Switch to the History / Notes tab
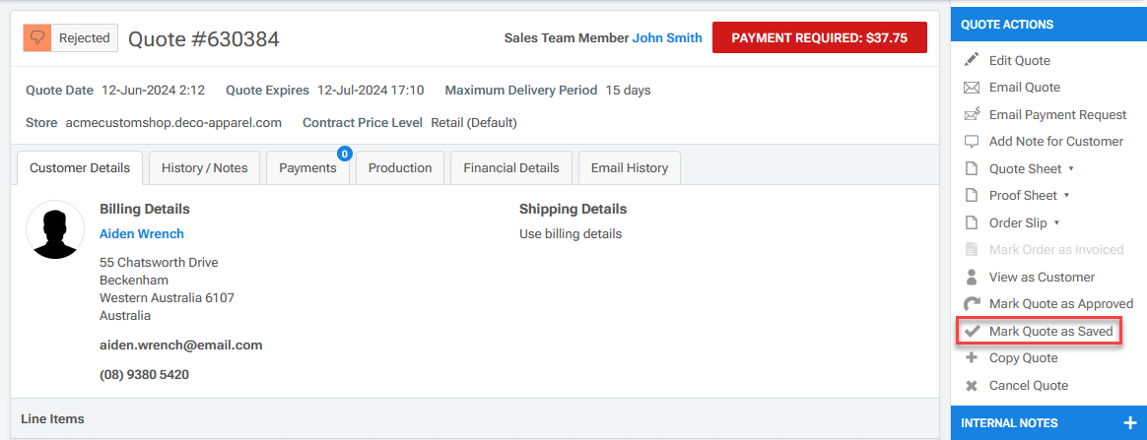Screen dimensions: 1147x440 pyautogui.click(x=204, y=168)
